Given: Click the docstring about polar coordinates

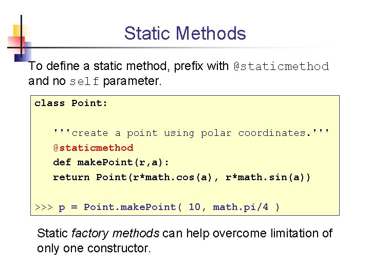Looking at the screenshot, I should point(191,133).
